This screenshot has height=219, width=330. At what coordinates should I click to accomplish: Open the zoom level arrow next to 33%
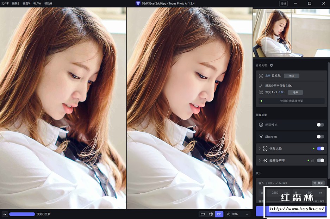(247, 214)
